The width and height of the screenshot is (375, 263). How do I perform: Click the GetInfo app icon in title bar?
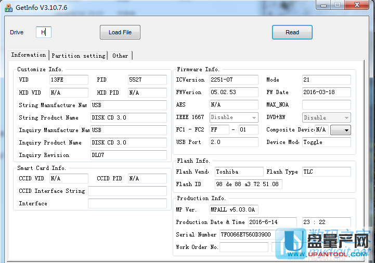[x=8, y=8]
